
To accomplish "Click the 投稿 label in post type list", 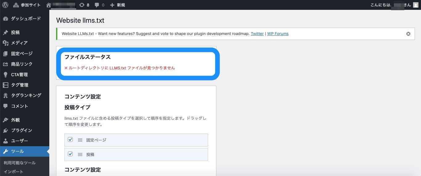I will point(90,154).
